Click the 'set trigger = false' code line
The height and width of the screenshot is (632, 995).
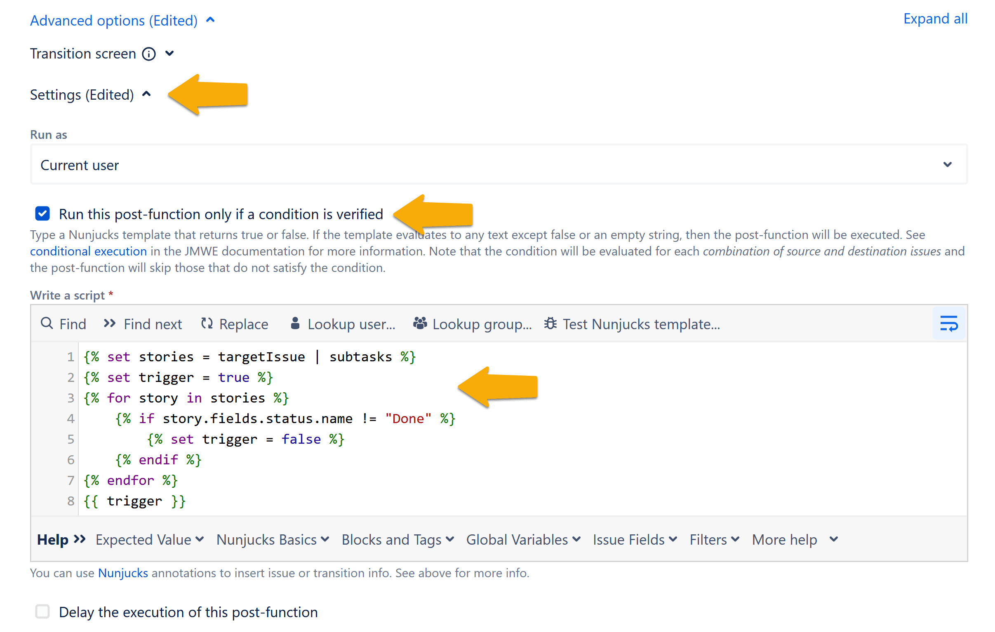(x=245, y=439)
